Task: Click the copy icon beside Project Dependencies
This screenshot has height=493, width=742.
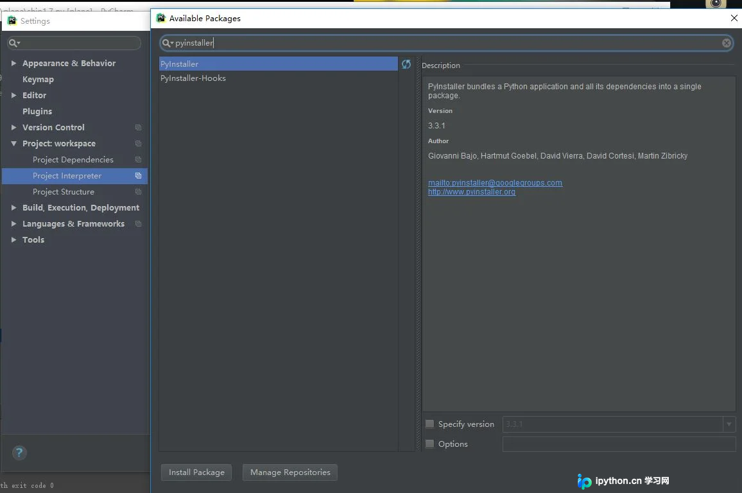Action: pos(138,159)
